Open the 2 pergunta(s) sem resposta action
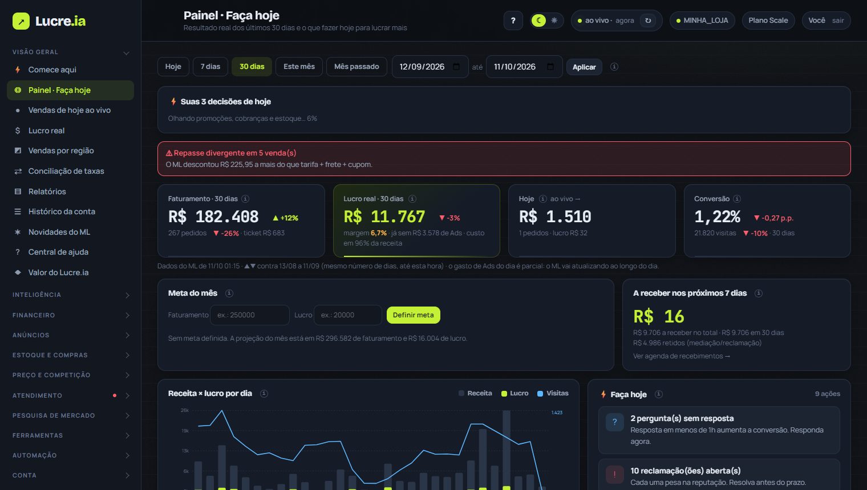867x490 pixels. (x=719, y=430)
